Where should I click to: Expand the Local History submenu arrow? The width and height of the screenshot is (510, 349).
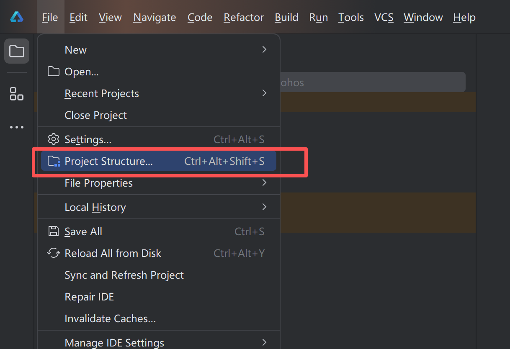tap(264, 207)
